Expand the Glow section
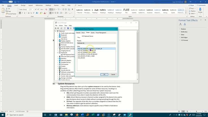Viewport: 208px width, 117px height. pyautogui.click(x=182, y=35)
